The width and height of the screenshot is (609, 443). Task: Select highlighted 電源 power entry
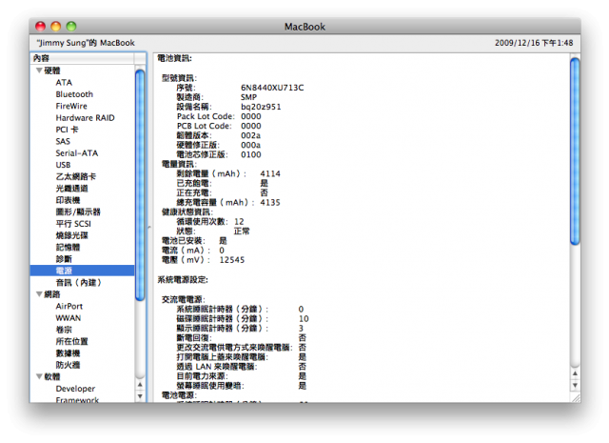coord(83,271)
